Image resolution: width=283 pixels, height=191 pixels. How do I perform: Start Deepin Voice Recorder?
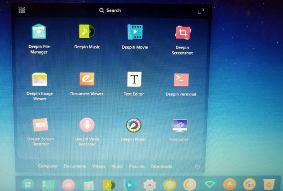[x=87, y=125]
